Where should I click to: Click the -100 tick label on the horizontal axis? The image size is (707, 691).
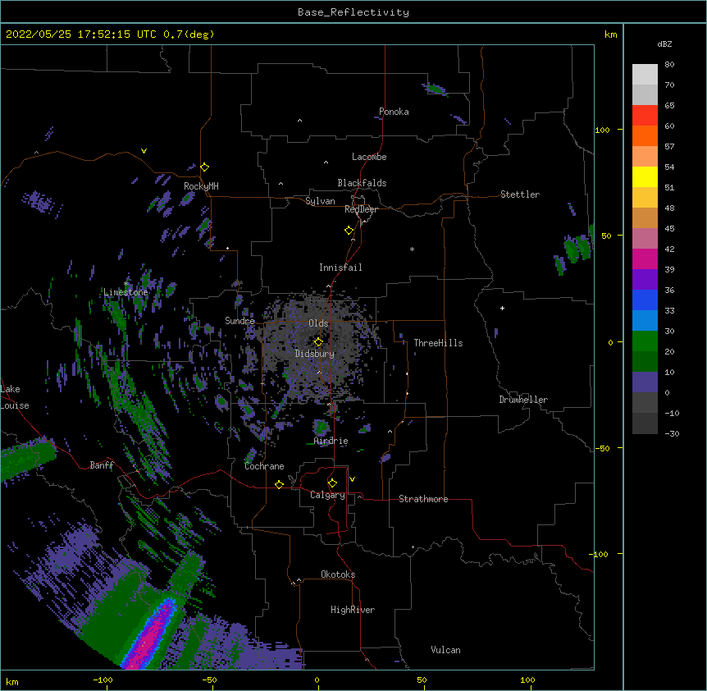pos(103,680)
